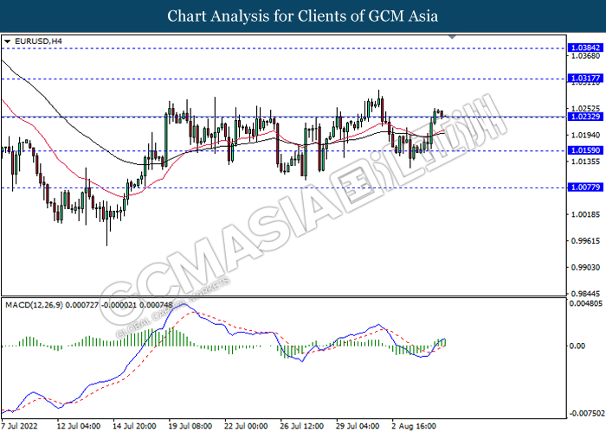Click the 19 Jul 08:00 time label
Image resolution: width=606 pixels, height=432 pixels.
(x=190, y=426)
